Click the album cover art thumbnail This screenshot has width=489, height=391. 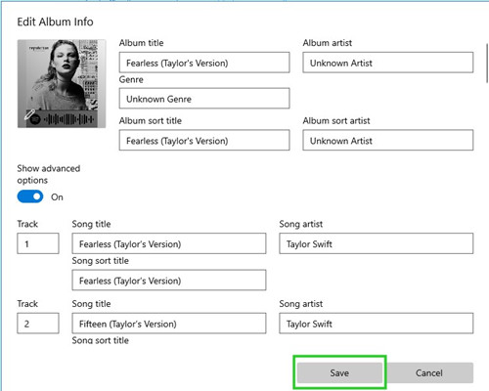62,84
